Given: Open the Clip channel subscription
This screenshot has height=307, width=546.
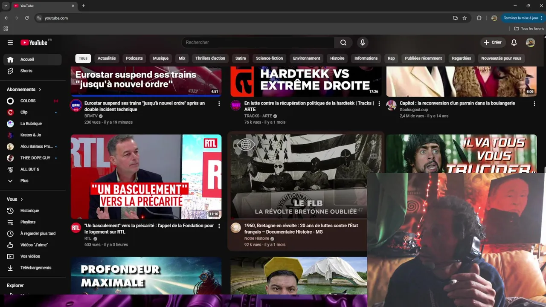Looking at the screenshot, I should pos(32,112).
